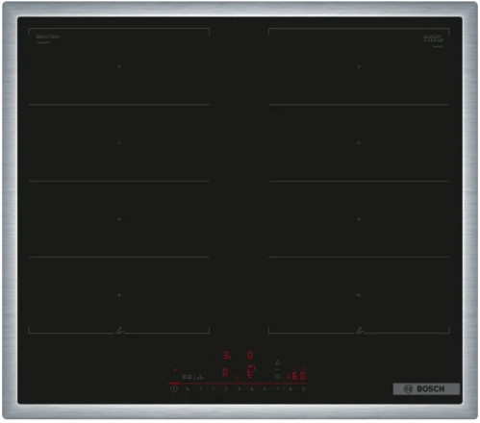Image resolution: width=480 pixels, height=423 pixels.
Task: Click the INDUCTION label on the glass
Action: (x=48, y=37)
